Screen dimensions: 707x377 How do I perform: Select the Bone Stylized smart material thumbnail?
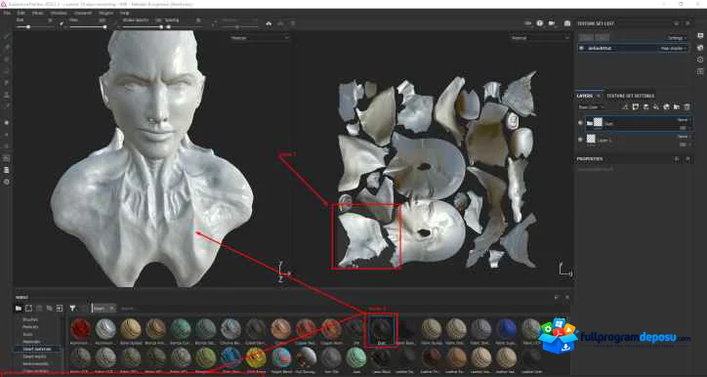pos(130,330)
